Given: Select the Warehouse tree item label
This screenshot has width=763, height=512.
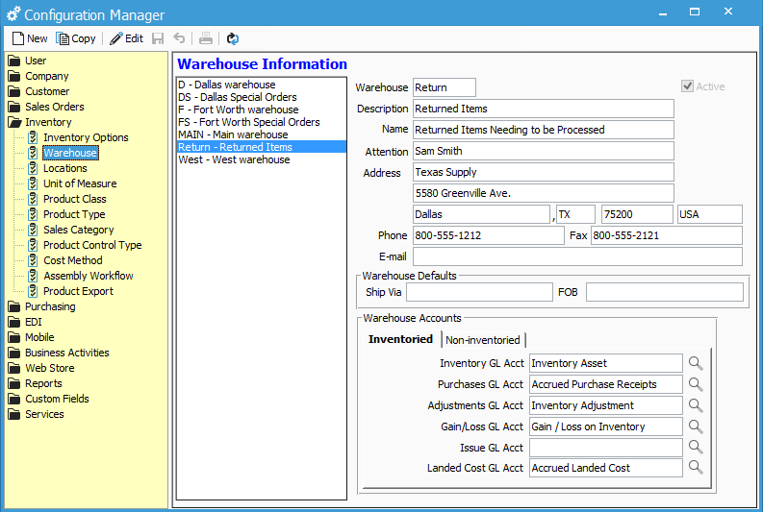Looking at the screenshot, I should tap(70, 153).
